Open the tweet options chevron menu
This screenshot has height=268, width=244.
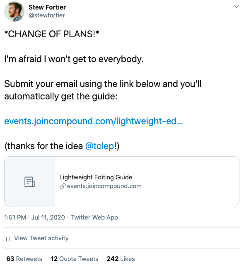tap(236, 7)
